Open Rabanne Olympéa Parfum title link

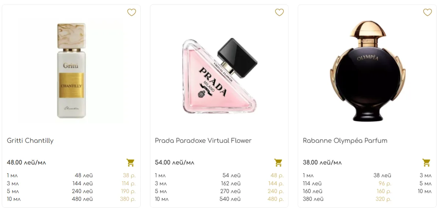[x=345, y=141]
